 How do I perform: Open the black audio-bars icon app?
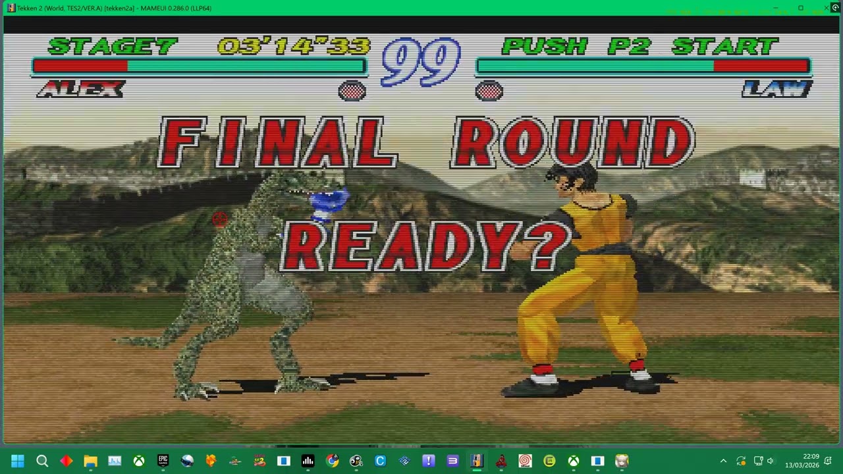[x=308, y=461]
